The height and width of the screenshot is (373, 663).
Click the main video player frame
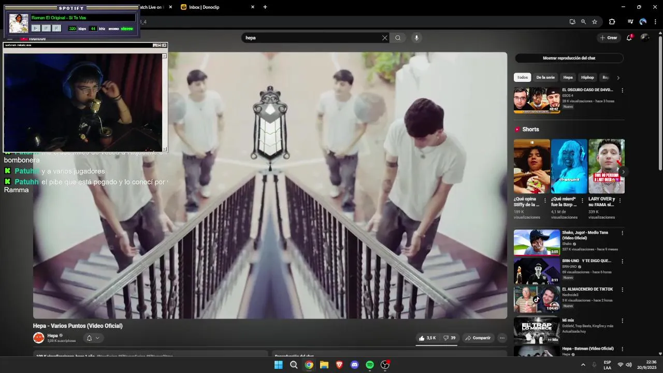click(270, 185)
